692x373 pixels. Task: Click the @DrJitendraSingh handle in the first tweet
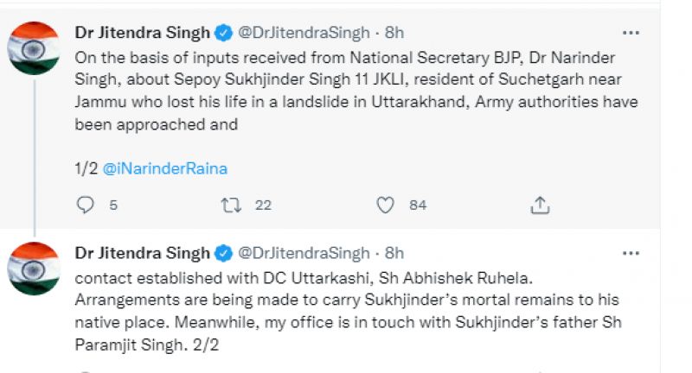pos(303,33)
